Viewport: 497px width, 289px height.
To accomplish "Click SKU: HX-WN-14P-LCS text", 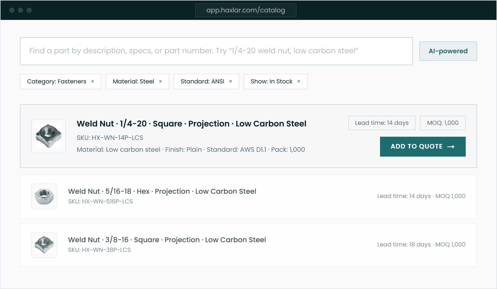I will (110, 138).
